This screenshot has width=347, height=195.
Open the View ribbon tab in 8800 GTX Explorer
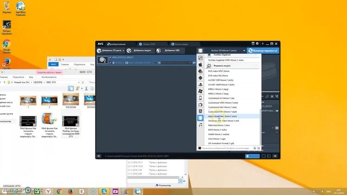click(x=31, y=77)
